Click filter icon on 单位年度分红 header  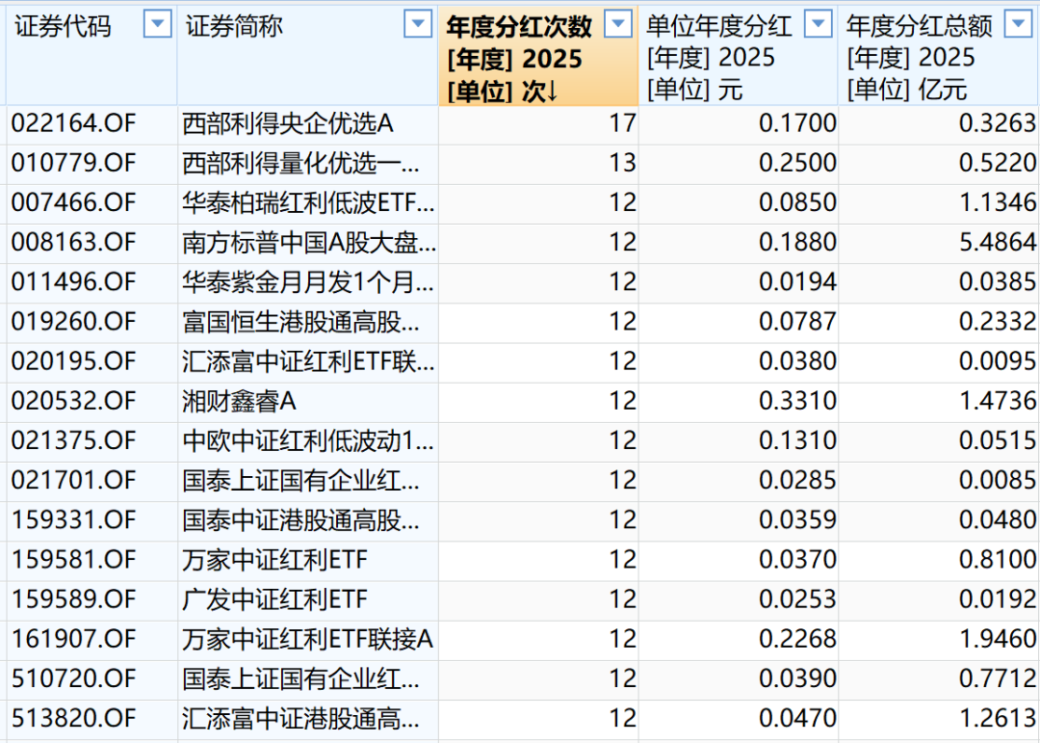pos(818,24)
